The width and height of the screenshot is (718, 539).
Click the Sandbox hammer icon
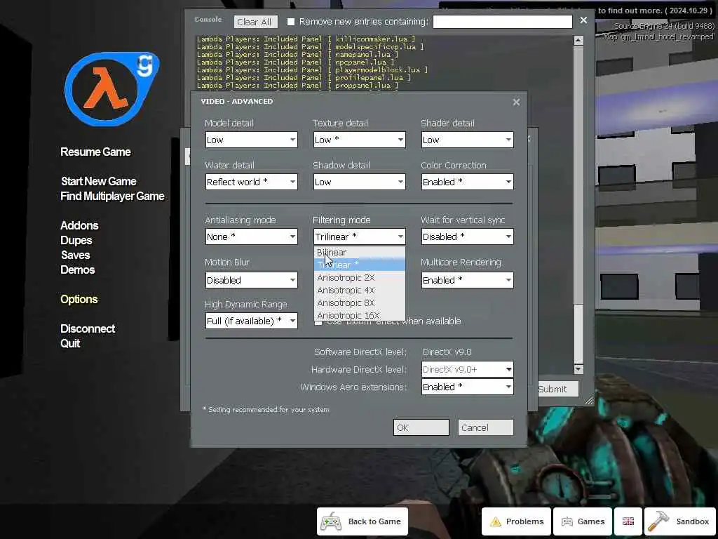tap(658, 521)
